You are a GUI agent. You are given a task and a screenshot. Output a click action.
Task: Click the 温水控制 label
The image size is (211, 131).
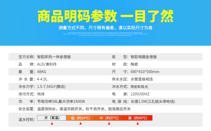click(26, 120)
